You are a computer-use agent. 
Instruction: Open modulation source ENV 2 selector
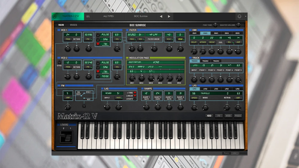(132, 67)
